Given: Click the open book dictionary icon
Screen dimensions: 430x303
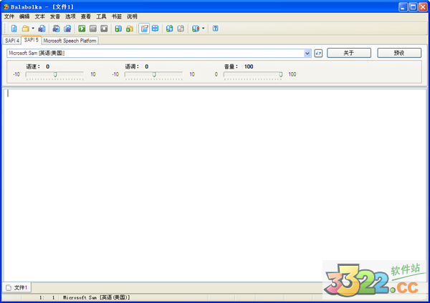Looking at the screenshot, I should [156, 29].
